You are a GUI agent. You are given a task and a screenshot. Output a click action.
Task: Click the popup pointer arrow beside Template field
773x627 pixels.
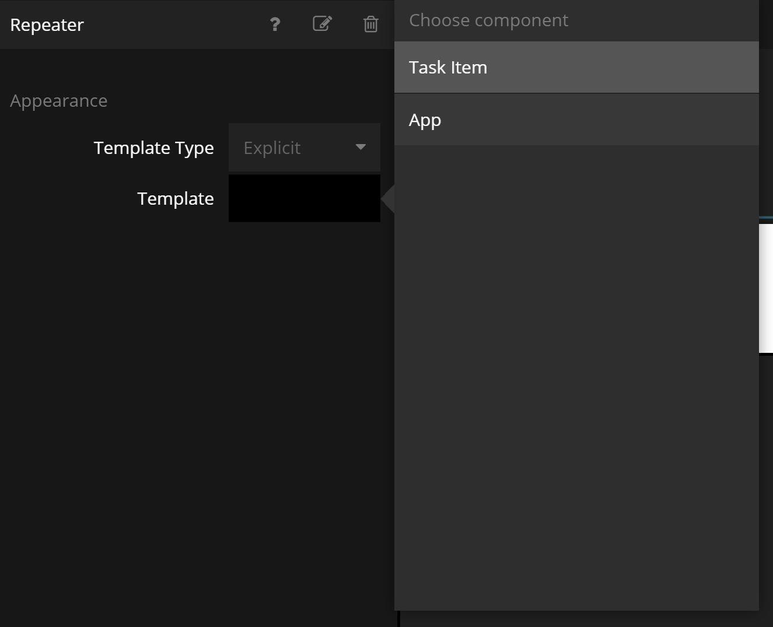point(388,199)
